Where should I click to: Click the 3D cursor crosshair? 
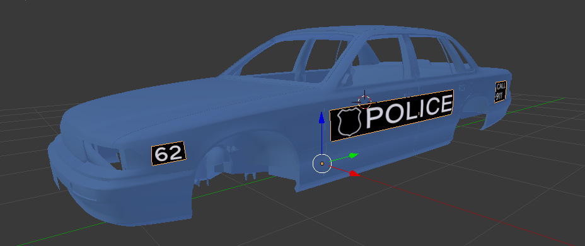364,101
